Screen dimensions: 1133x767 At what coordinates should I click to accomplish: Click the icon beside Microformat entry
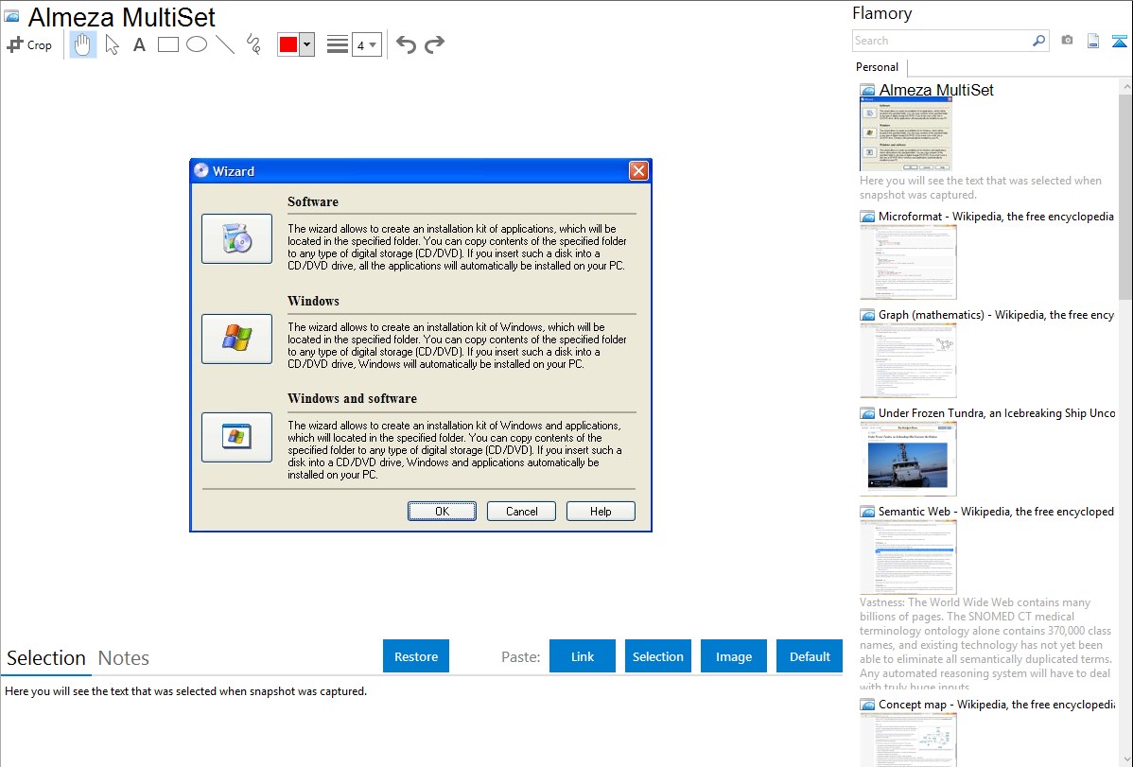coord(867,217)
